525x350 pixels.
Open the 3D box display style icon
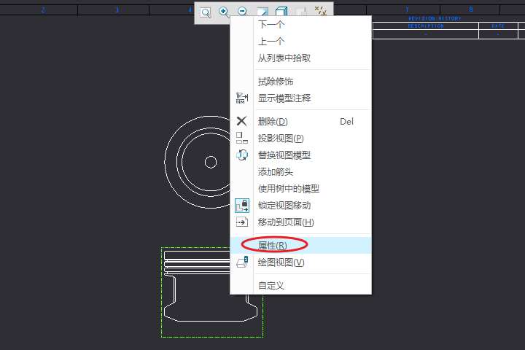[281, 12]
